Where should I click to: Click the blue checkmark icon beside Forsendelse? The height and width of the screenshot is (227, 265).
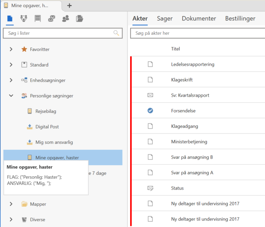[x=150, y=111]
